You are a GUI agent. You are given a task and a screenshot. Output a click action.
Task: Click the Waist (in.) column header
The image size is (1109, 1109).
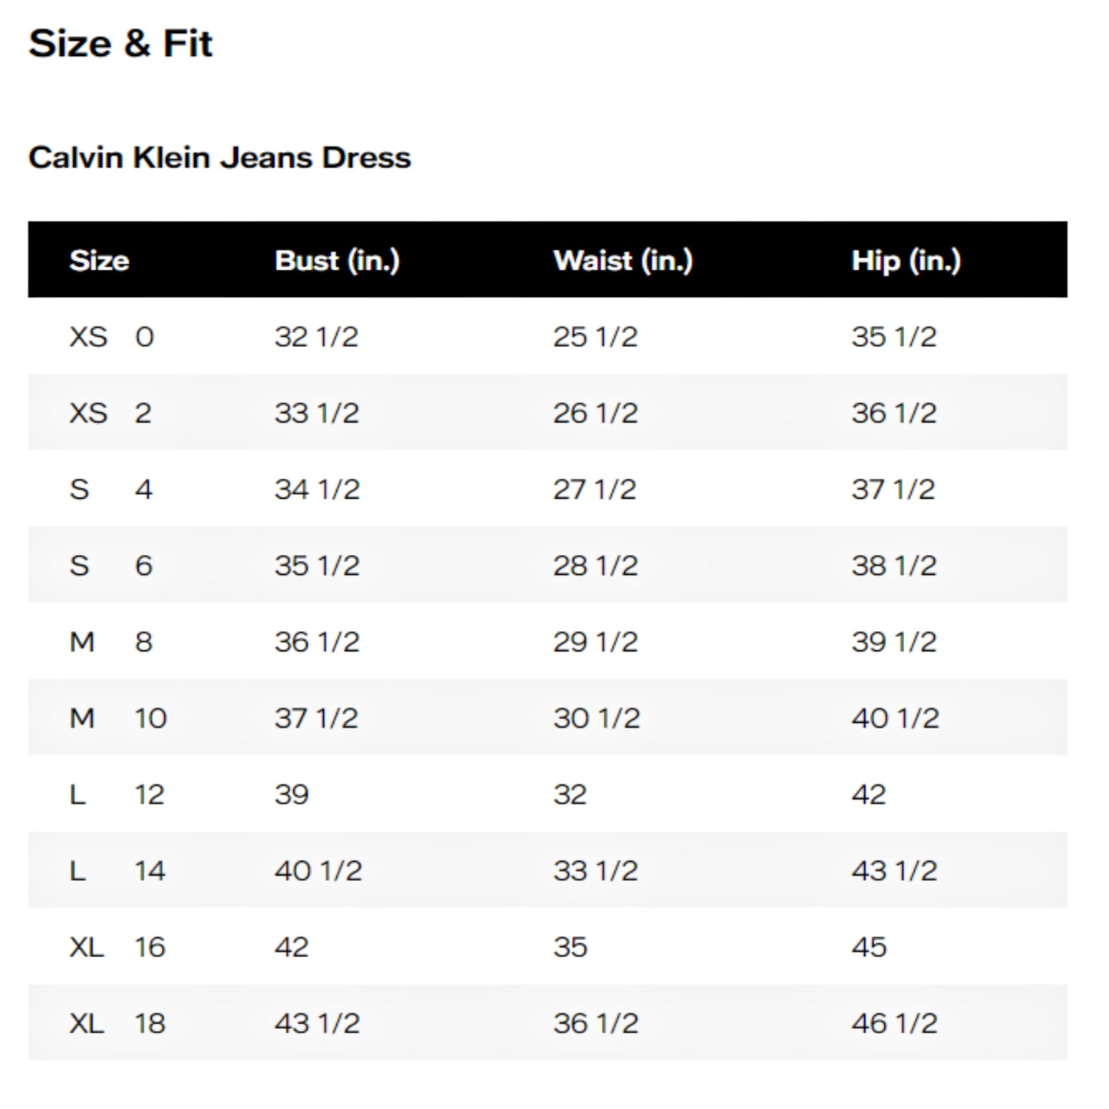coord(622,261)
